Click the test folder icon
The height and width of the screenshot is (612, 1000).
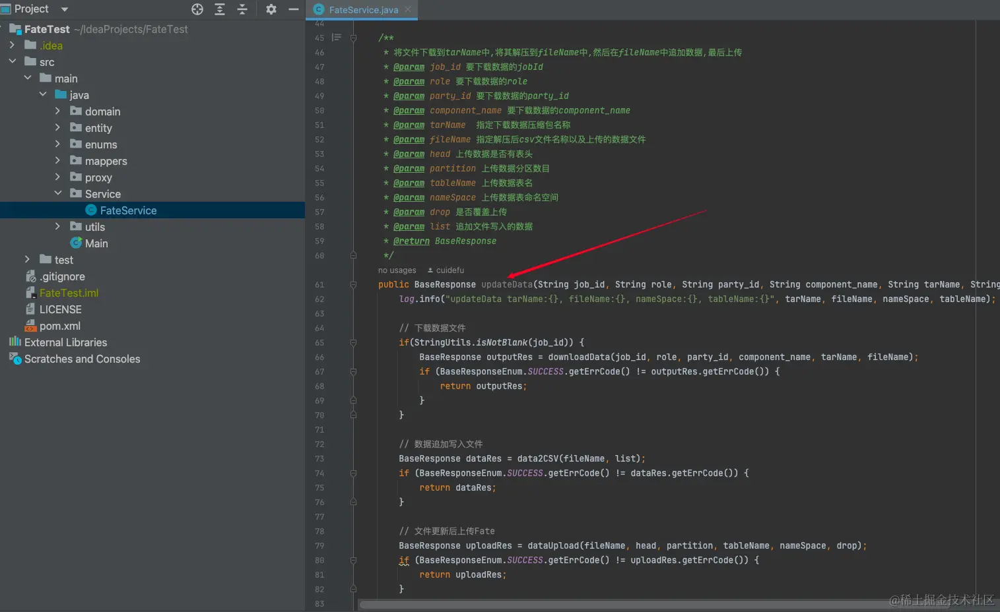click(x=46, y=259)
